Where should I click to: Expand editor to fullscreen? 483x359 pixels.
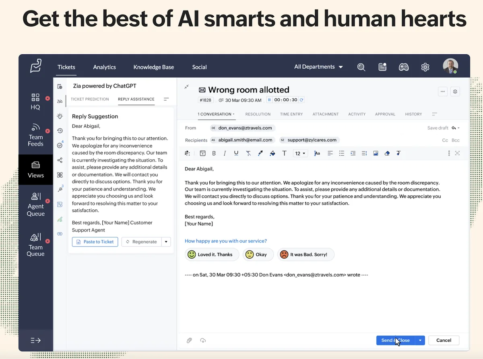point(457,153)
